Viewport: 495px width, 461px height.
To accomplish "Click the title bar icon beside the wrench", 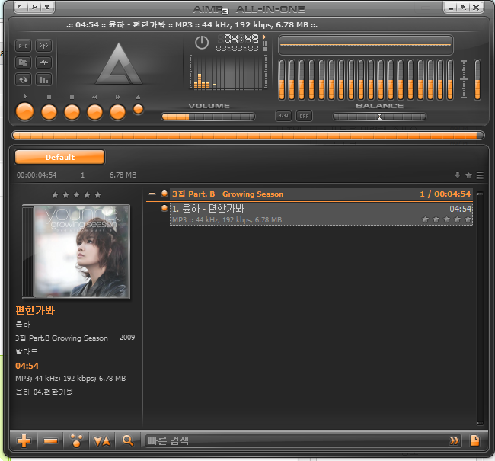I will coord(47,7).
